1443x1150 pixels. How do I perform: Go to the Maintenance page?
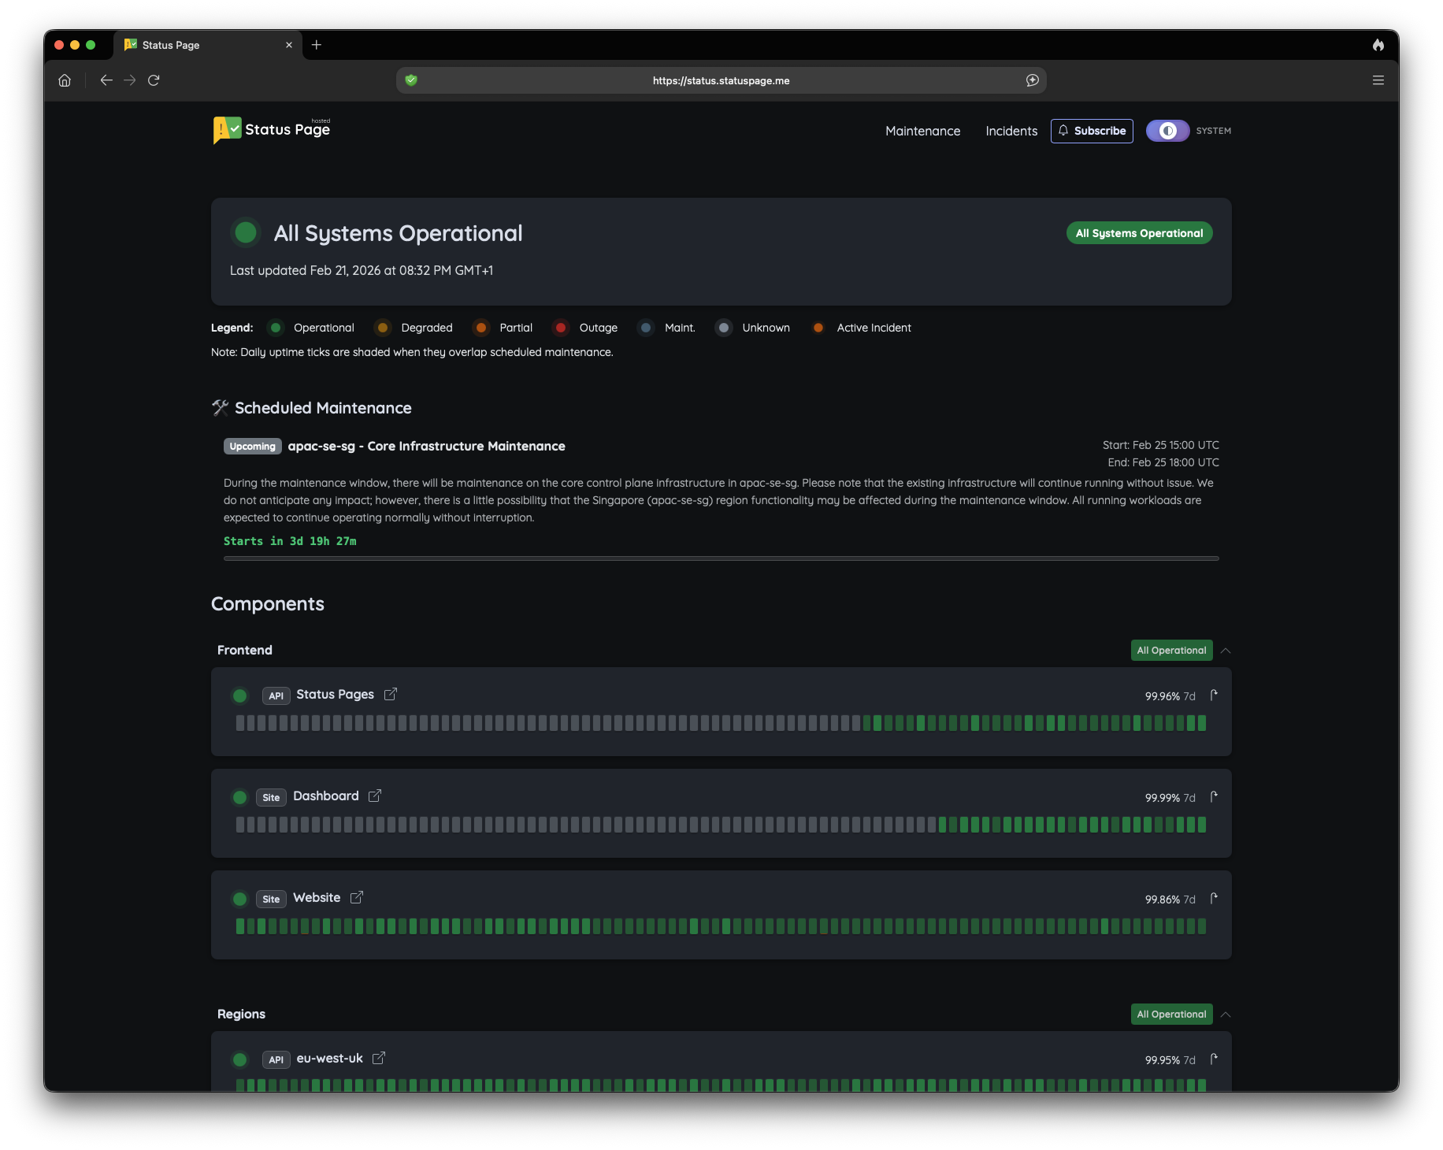[922, 131]
